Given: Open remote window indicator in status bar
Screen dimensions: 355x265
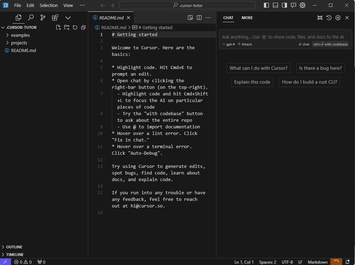Looking at the screenshot, I should tap(6, 262).
